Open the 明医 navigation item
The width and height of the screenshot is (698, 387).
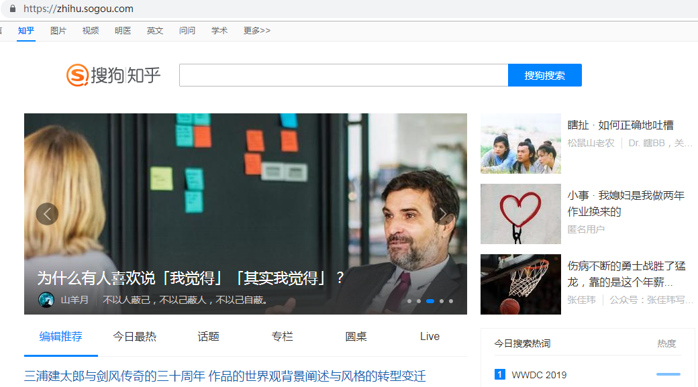tap(123, 31)
